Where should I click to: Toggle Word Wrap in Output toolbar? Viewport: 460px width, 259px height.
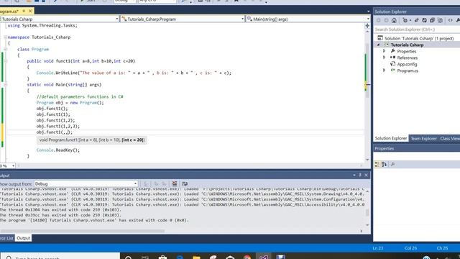tap(185, 184)
